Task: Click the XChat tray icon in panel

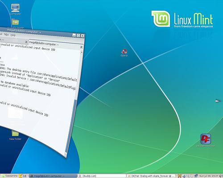Action: [x=180, y=176]
